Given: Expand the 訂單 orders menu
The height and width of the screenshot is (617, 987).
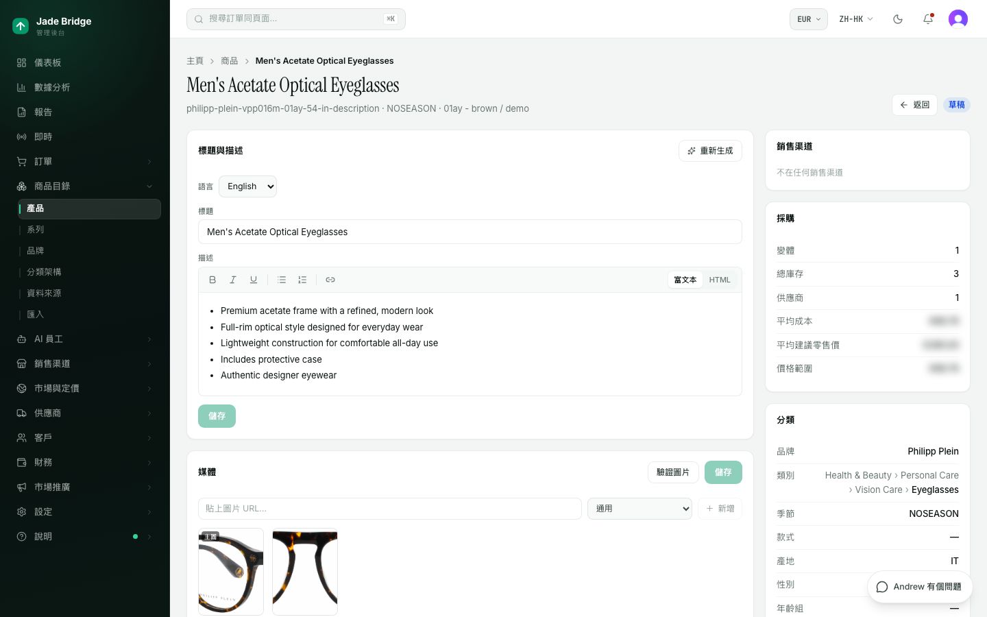Looking at the screenshot, I should 85,161.
